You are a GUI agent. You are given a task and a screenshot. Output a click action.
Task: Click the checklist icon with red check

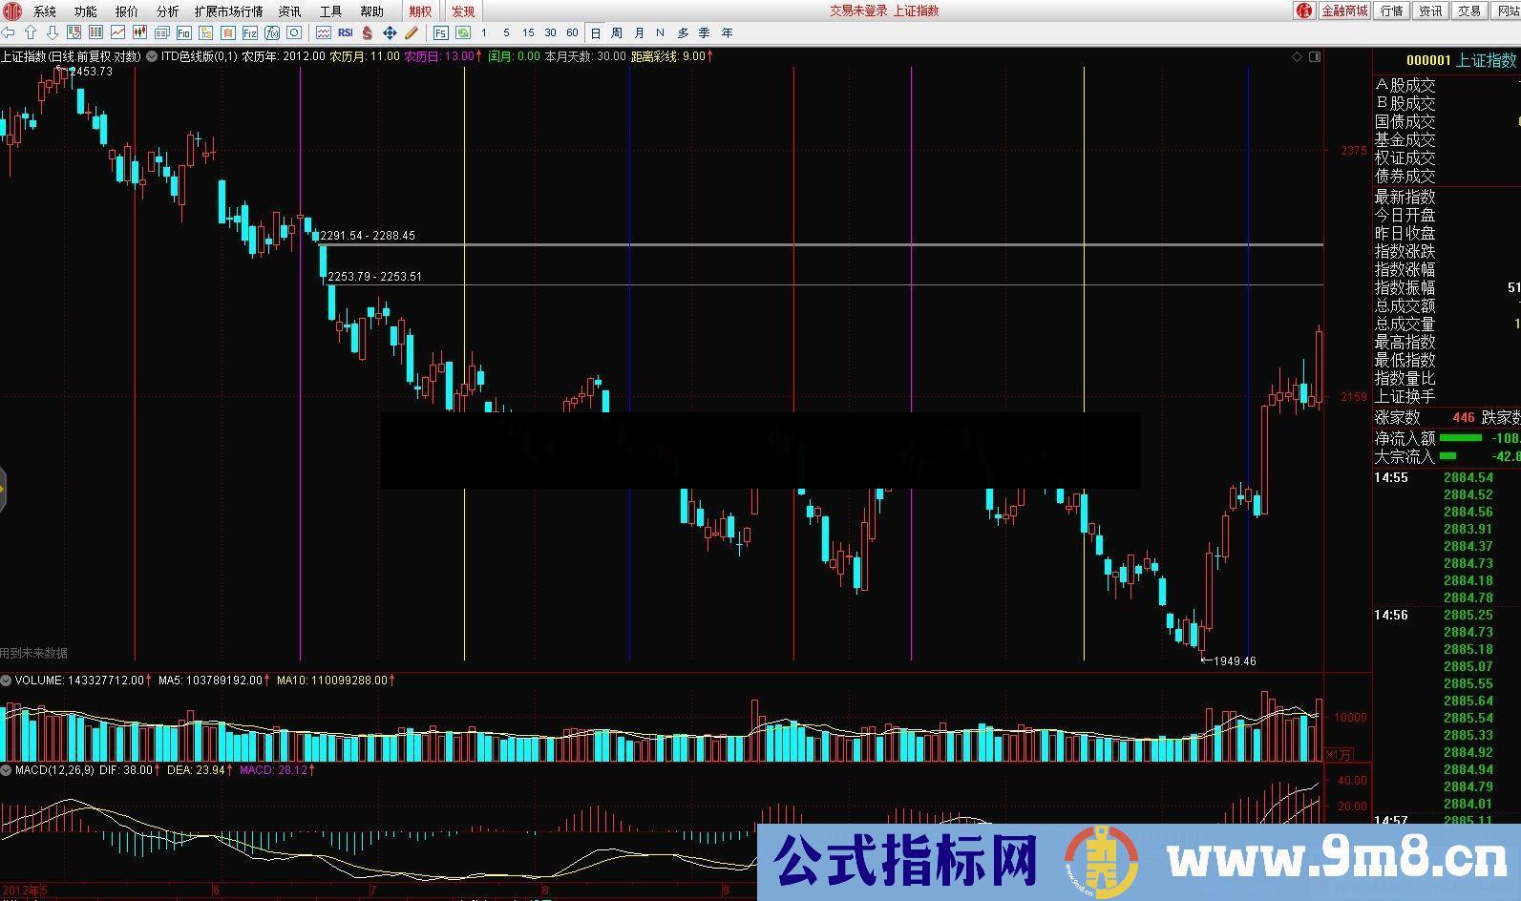(x=74, y=32)
